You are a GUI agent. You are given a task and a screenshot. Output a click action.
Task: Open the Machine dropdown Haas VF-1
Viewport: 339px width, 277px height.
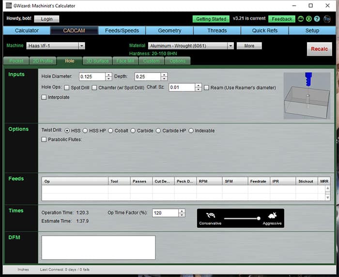coord(56,46)
